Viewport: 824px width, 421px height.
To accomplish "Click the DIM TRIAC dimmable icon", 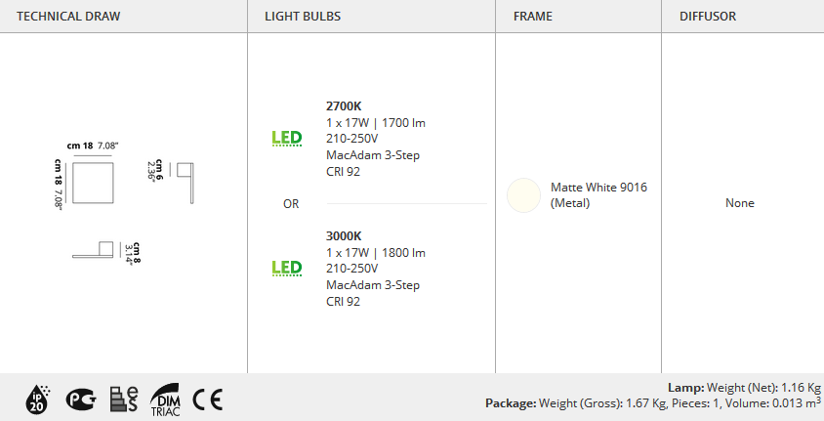I will point(166,400).
